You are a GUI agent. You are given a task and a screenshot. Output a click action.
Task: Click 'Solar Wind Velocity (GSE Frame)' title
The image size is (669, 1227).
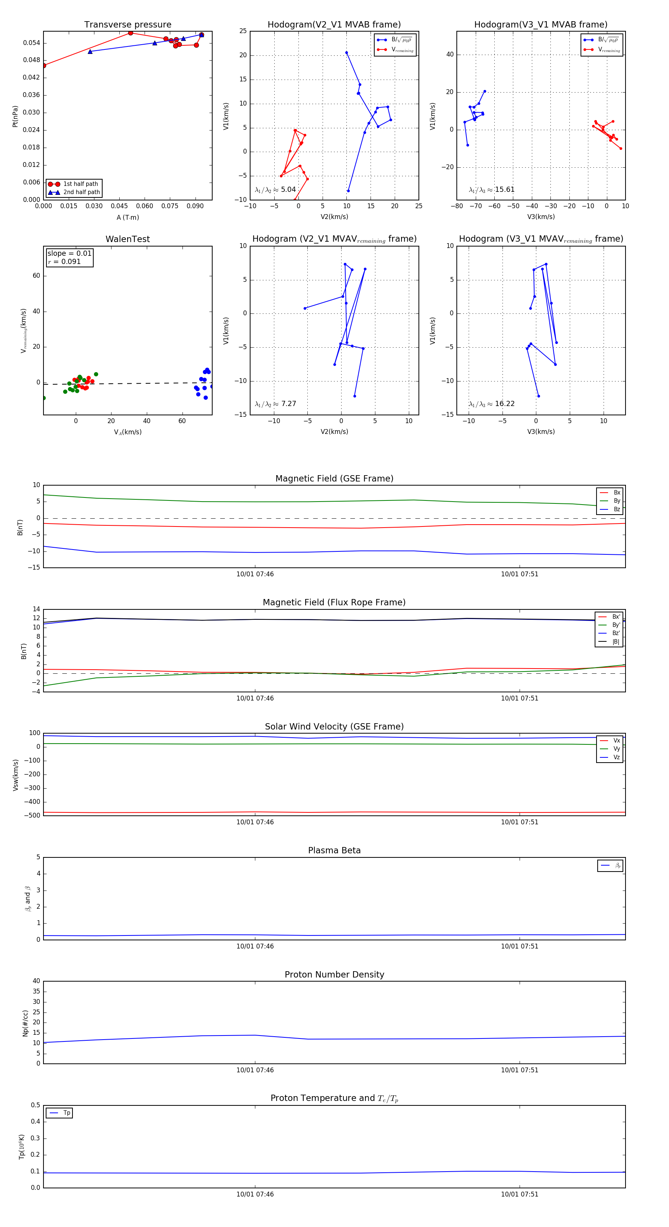click(334, 727)
